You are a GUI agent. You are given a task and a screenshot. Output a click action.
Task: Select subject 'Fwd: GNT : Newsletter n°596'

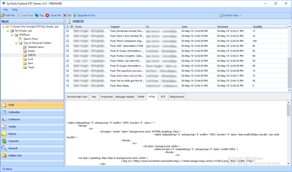point(127,46)
